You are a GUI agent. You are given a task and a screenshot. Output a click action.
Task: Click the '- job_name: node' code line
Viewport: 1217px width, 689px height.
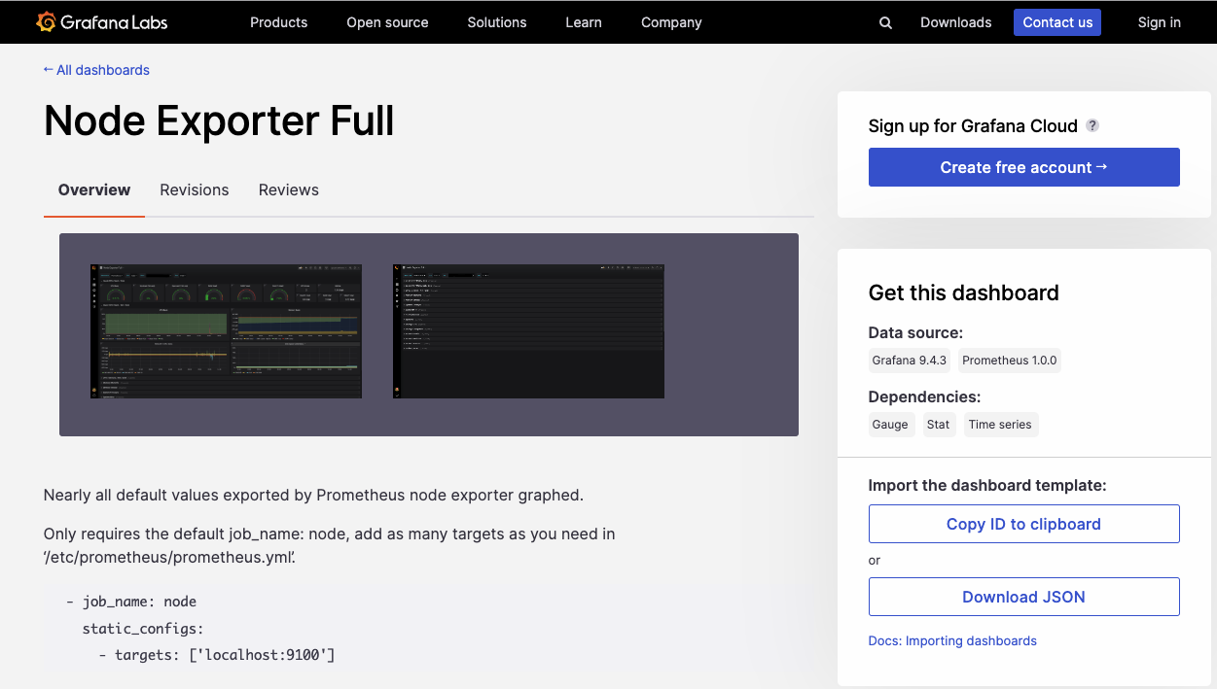pyautogui.click(x=131, y=602)
